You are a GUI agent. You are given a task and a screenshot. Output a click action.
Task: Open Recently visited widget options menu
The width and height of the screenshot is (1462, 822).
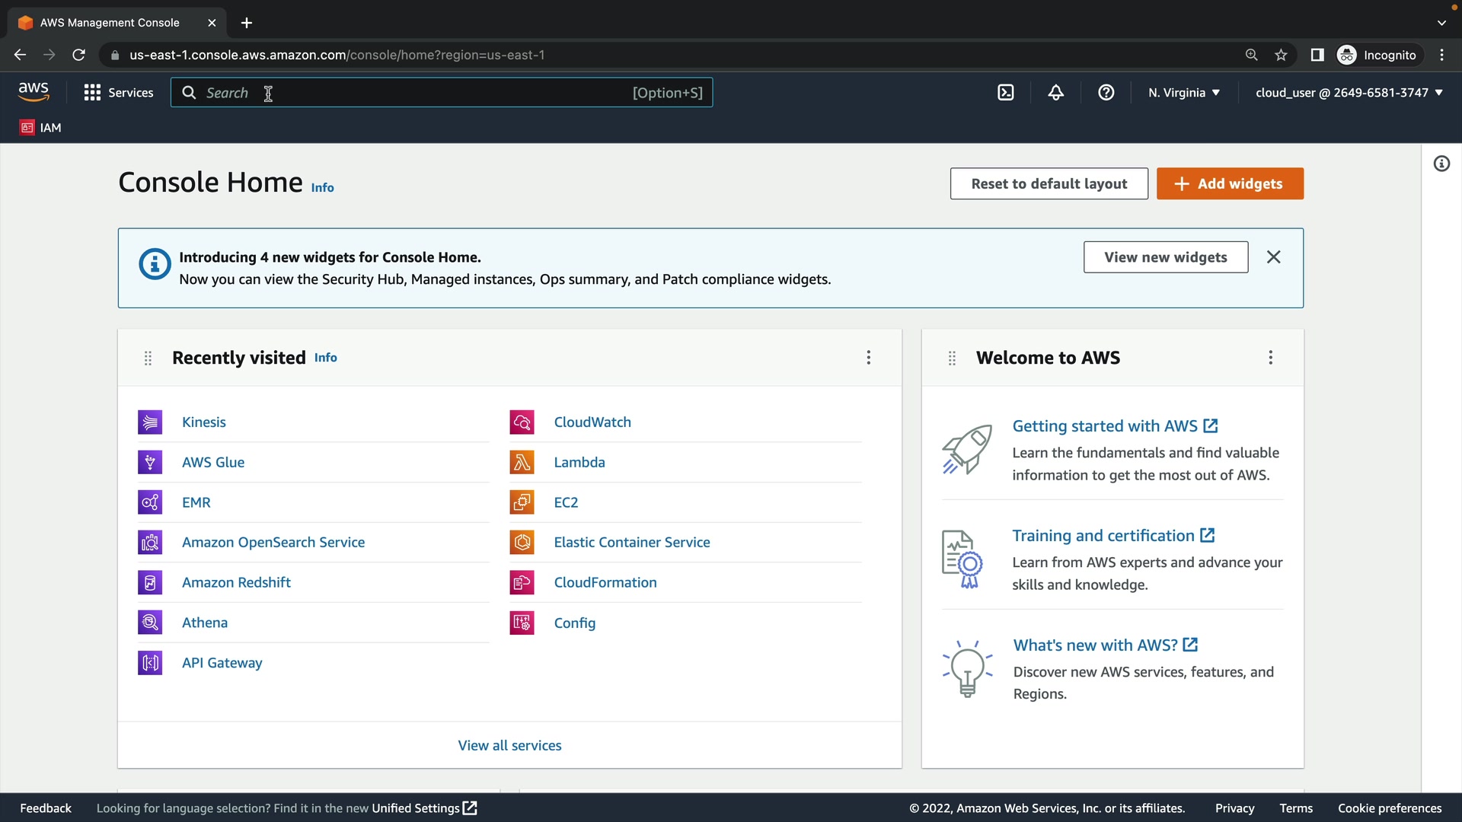(868, 358)
